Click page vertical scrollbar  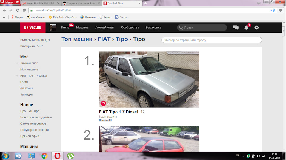pyautogui.click(x=284, y=31)
